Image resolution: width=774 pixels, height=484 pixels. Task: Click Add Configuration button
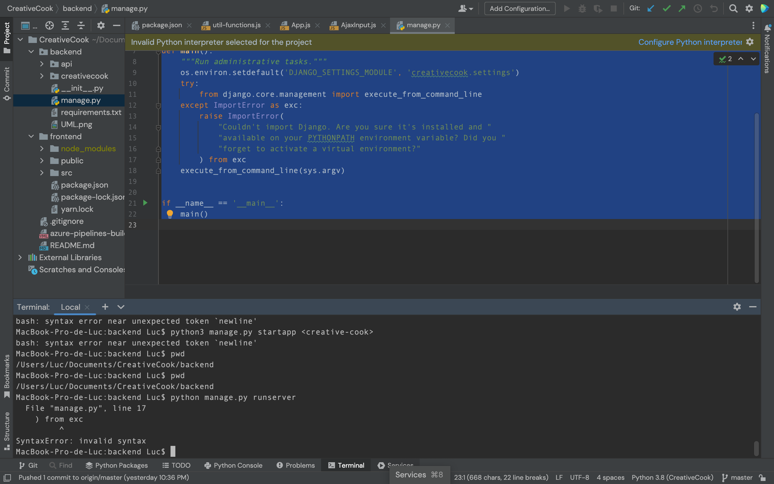[x=519, y=9]
